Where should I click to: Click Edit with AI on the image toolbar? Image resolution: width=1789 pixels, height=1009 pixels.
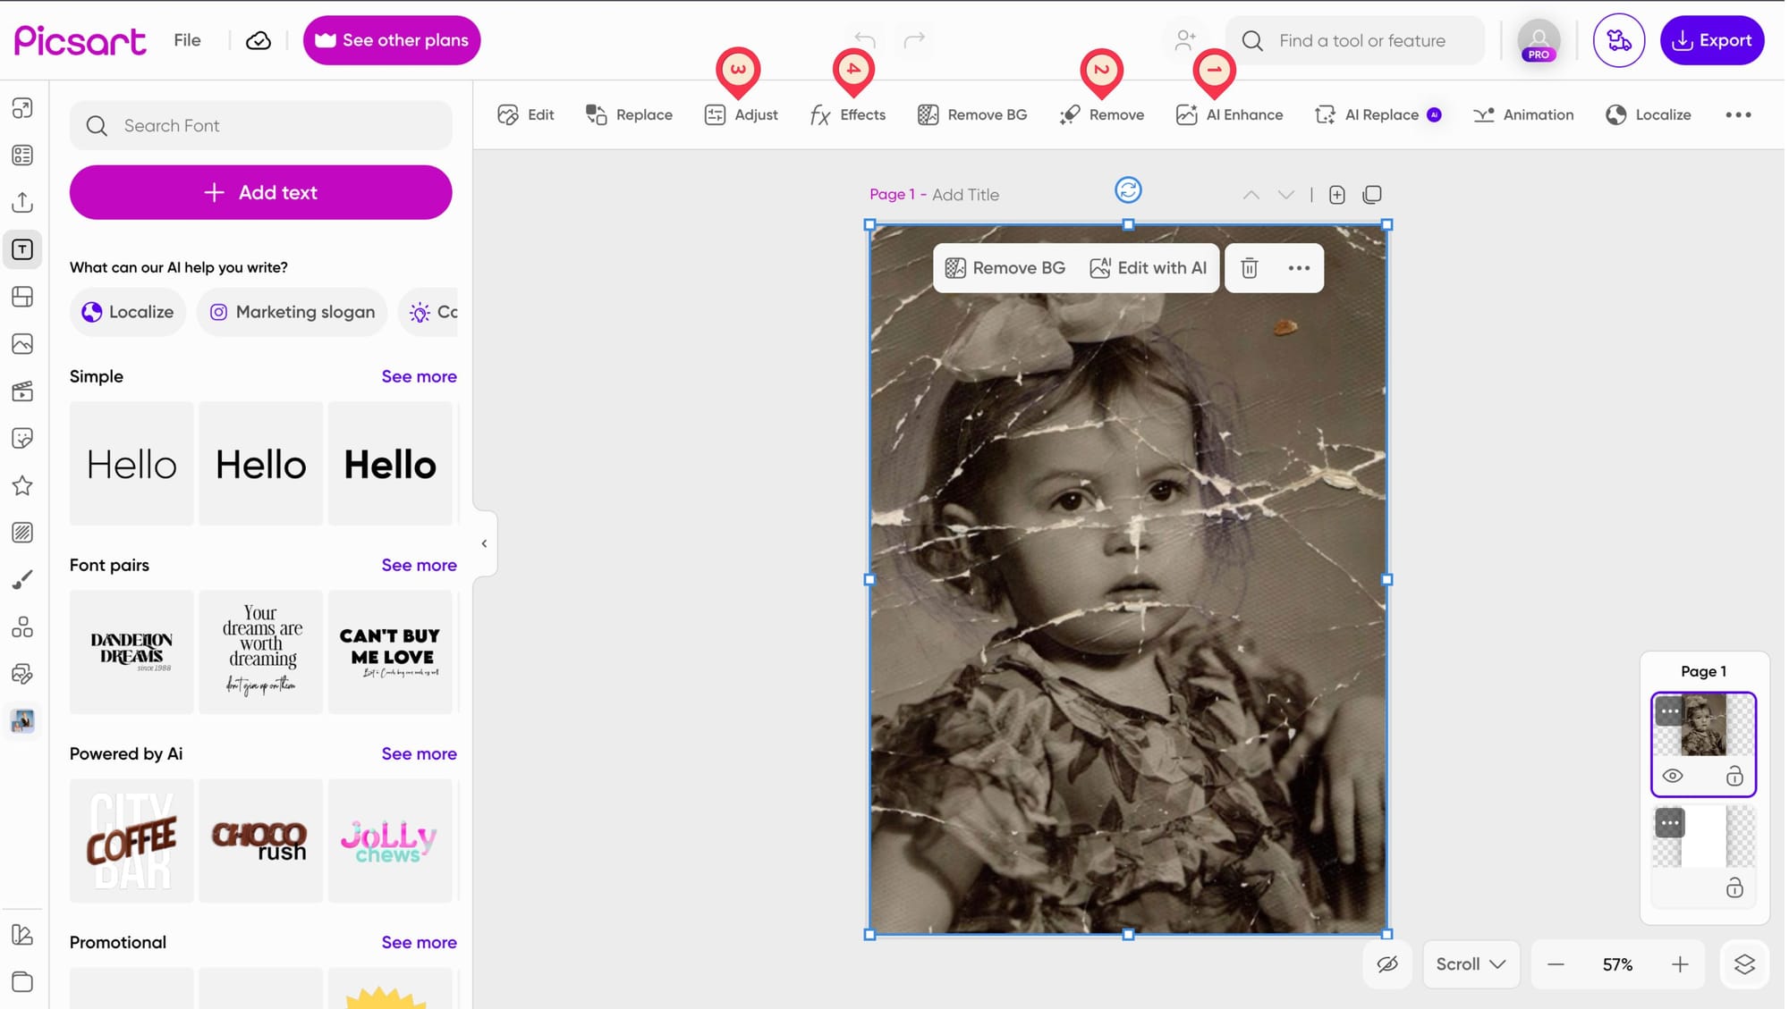coord(1149,268)
